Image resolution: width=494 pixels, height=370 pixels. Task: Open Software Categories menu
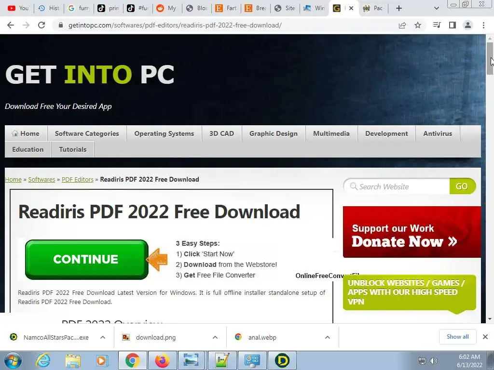click(x=87, y=133)
